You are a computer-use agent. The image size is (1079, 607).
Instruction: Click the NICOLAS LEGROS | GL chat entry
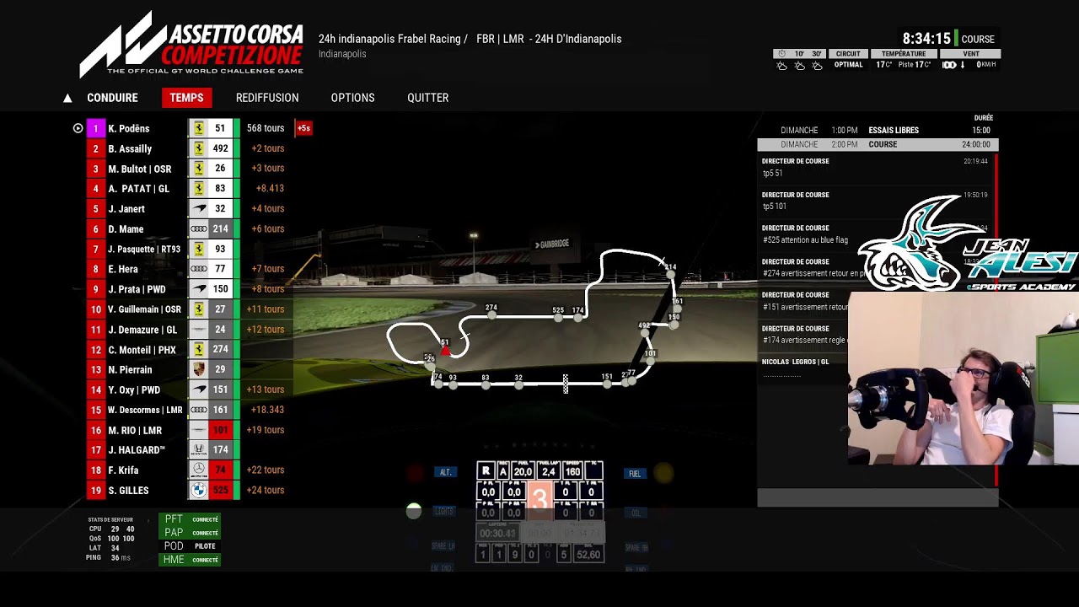tap(795, 362)
